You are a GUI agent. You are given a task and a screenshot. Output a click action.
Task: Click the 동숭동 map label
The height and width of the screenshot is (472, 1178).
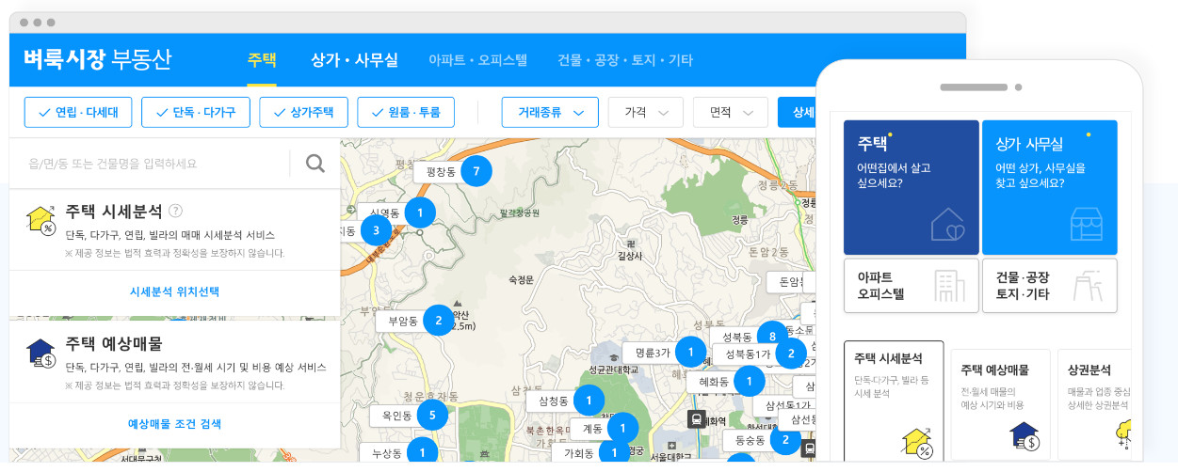click(750, 440)
